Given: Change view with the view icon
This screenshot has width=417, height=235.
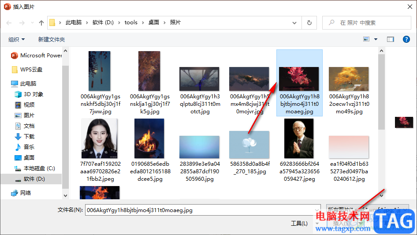Looking at the screenshot, I should pyautogui.click(x=366, y=39).
